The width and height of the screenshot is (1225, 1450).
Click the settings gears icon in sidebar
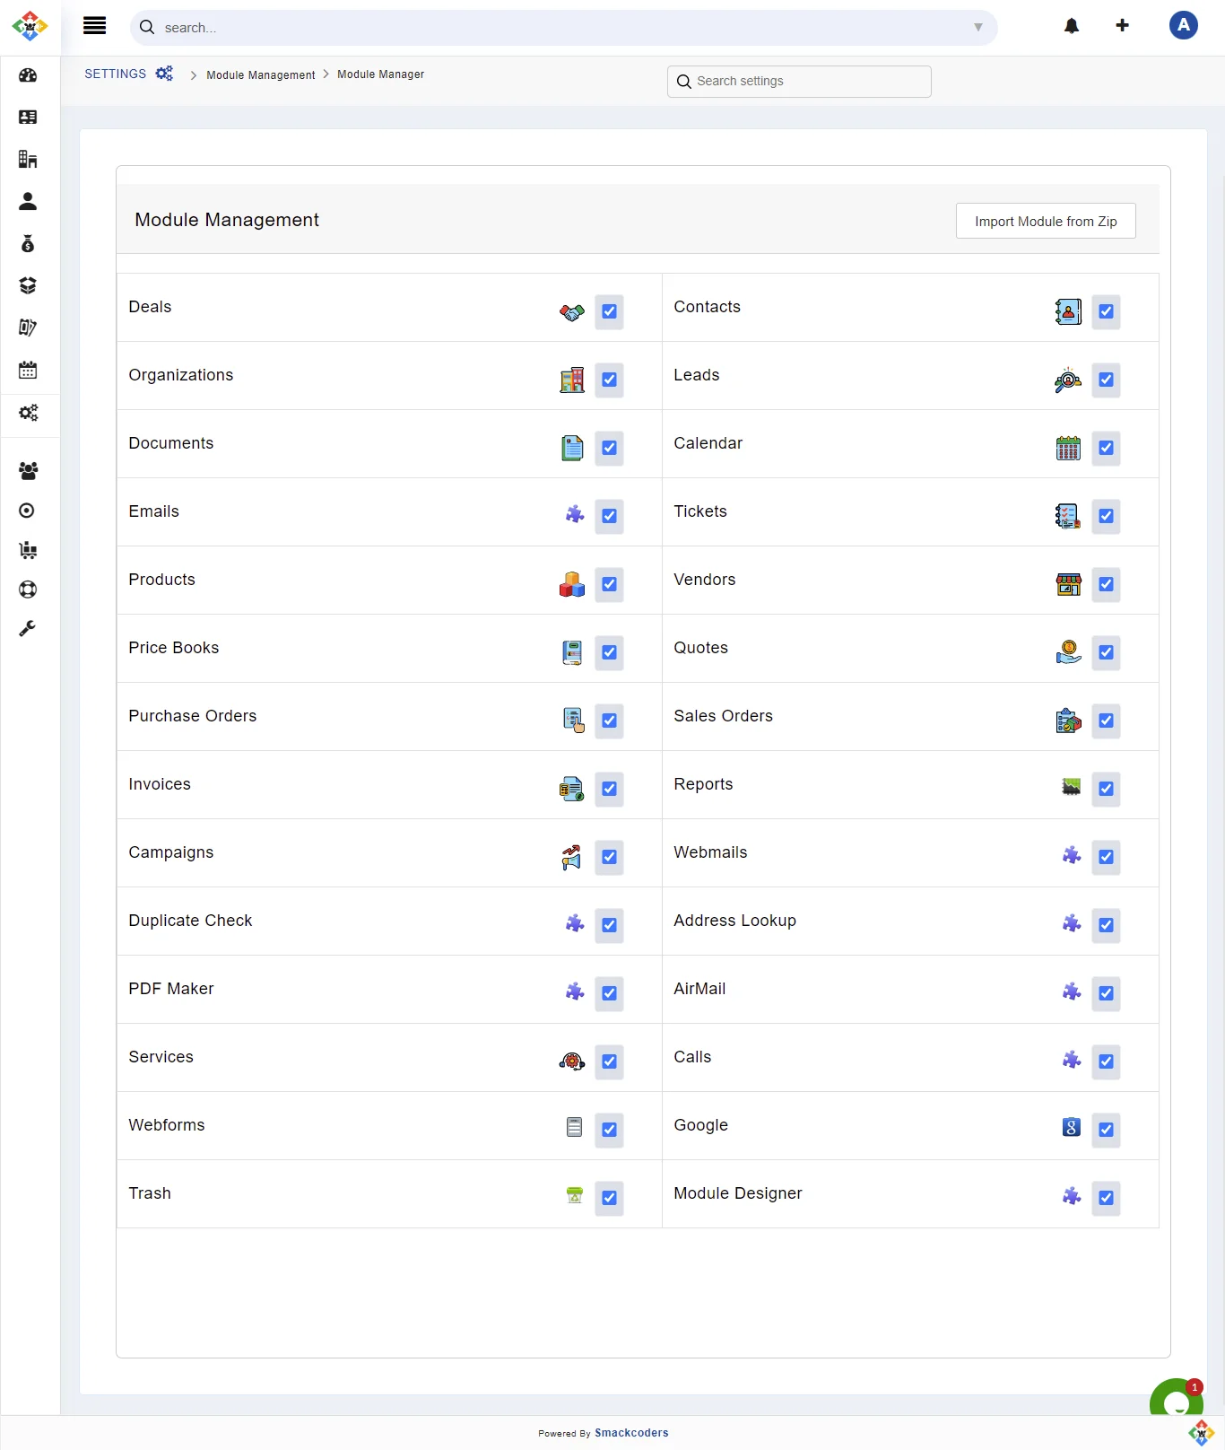(x=28, y=413)
